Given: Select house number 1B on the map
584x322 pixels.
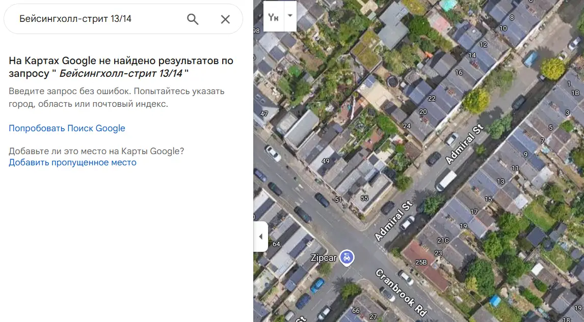Looking at the screenshot, I should tap(575, 93).
